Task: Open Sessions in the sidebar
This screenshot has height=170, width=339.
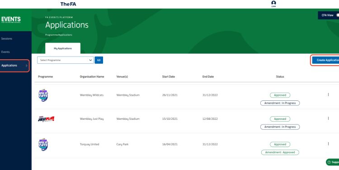Action: [x=7, y=39]
